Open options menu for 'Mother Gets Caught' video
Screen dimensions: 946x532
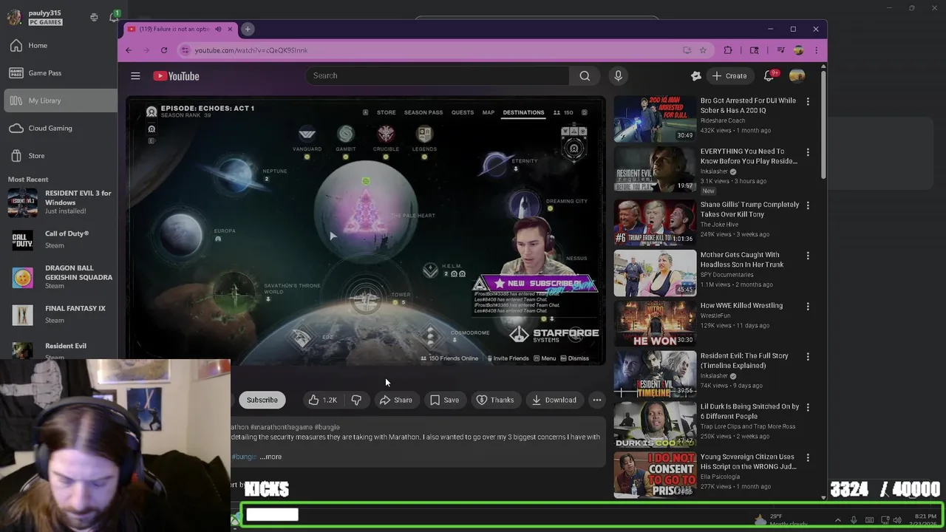808,256
